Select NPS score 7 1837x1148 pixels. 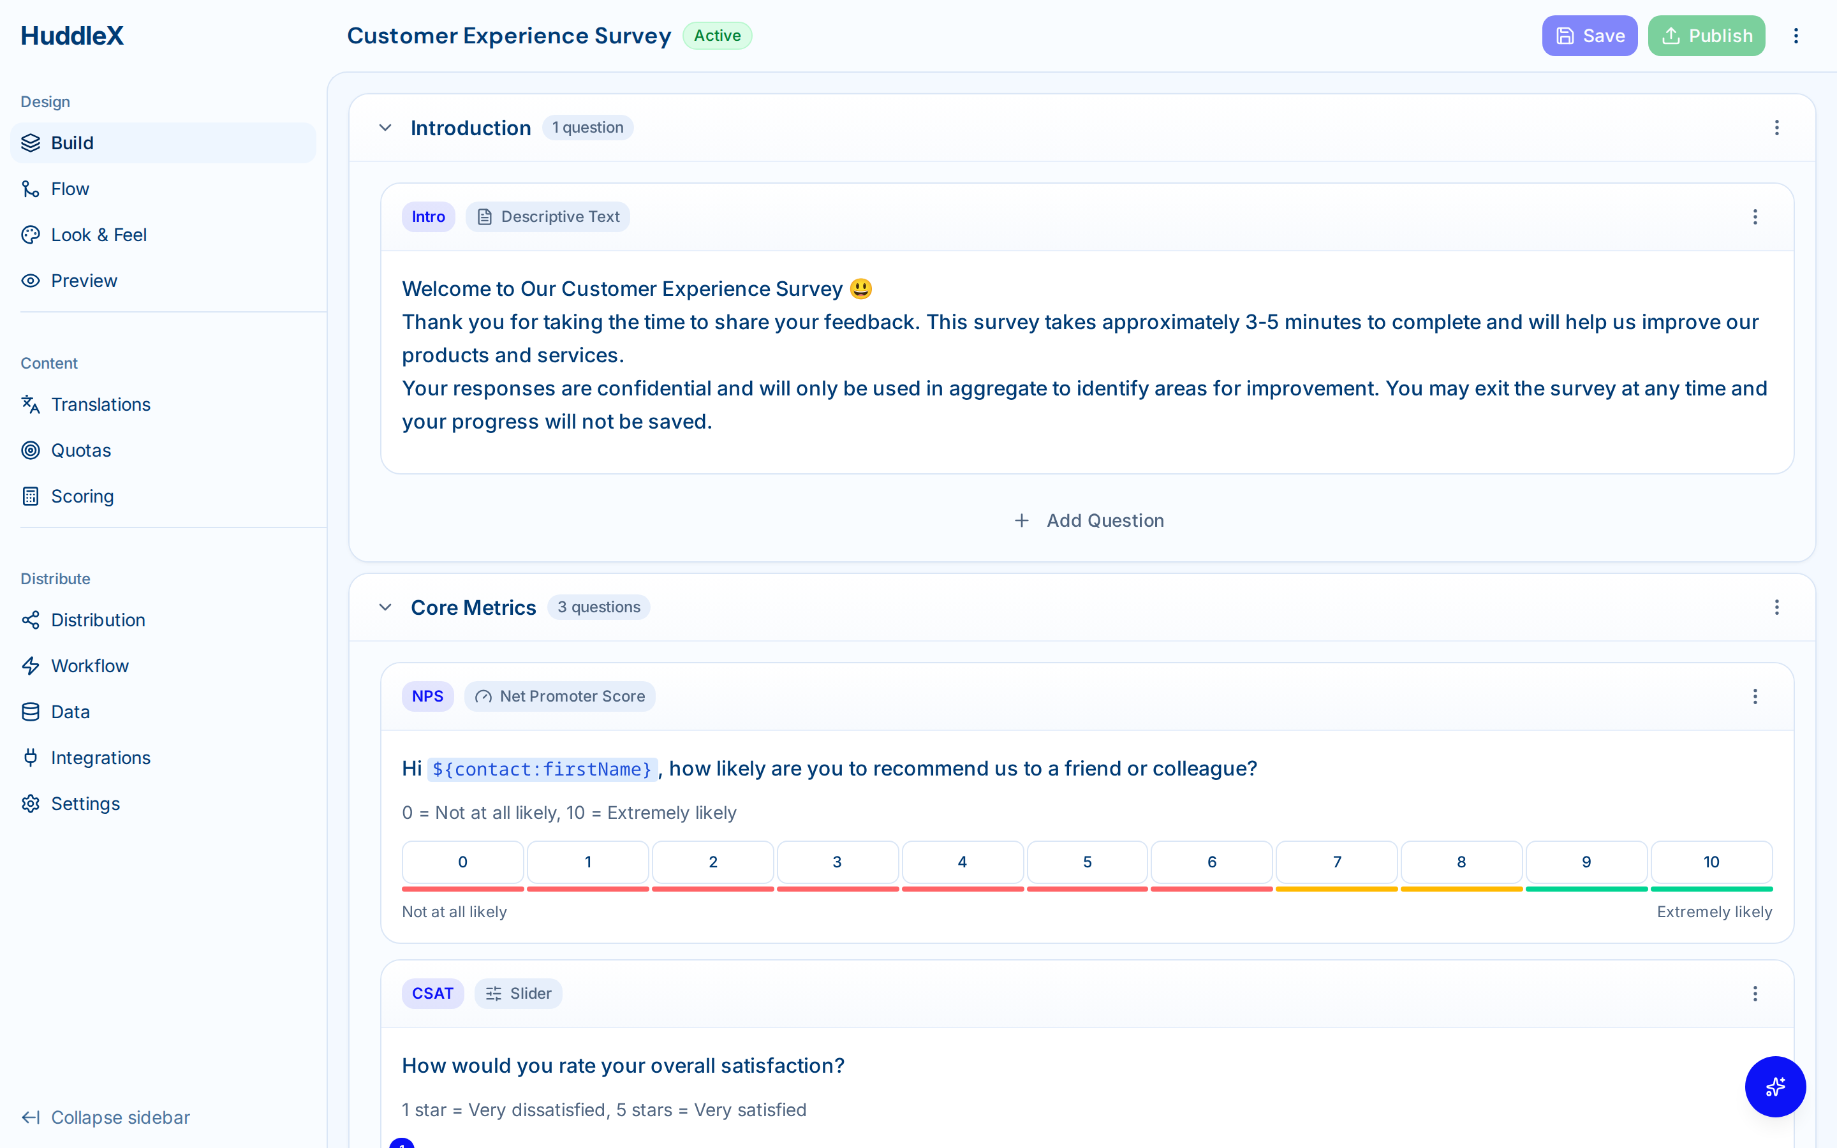(1337, 862)
